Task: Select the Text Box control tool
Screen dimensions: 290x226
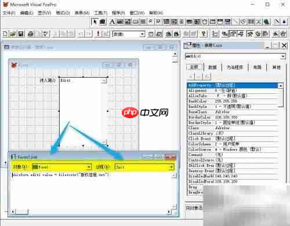Action: pyautogui.click(x=119, y=21)
